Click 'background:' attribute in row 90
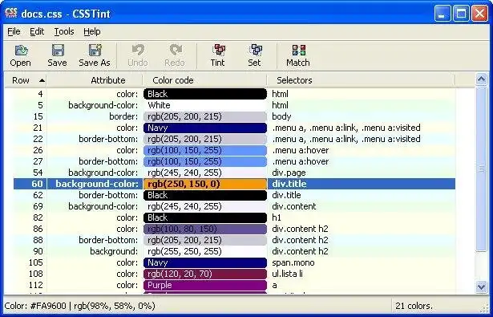493x317 pixels. [x=114, y=251]
